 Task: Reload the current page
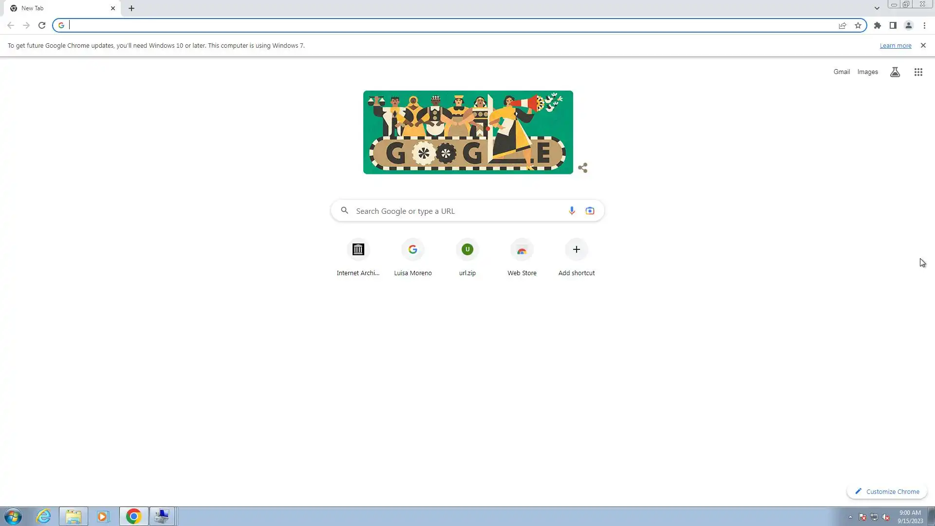tap(42, 25)
